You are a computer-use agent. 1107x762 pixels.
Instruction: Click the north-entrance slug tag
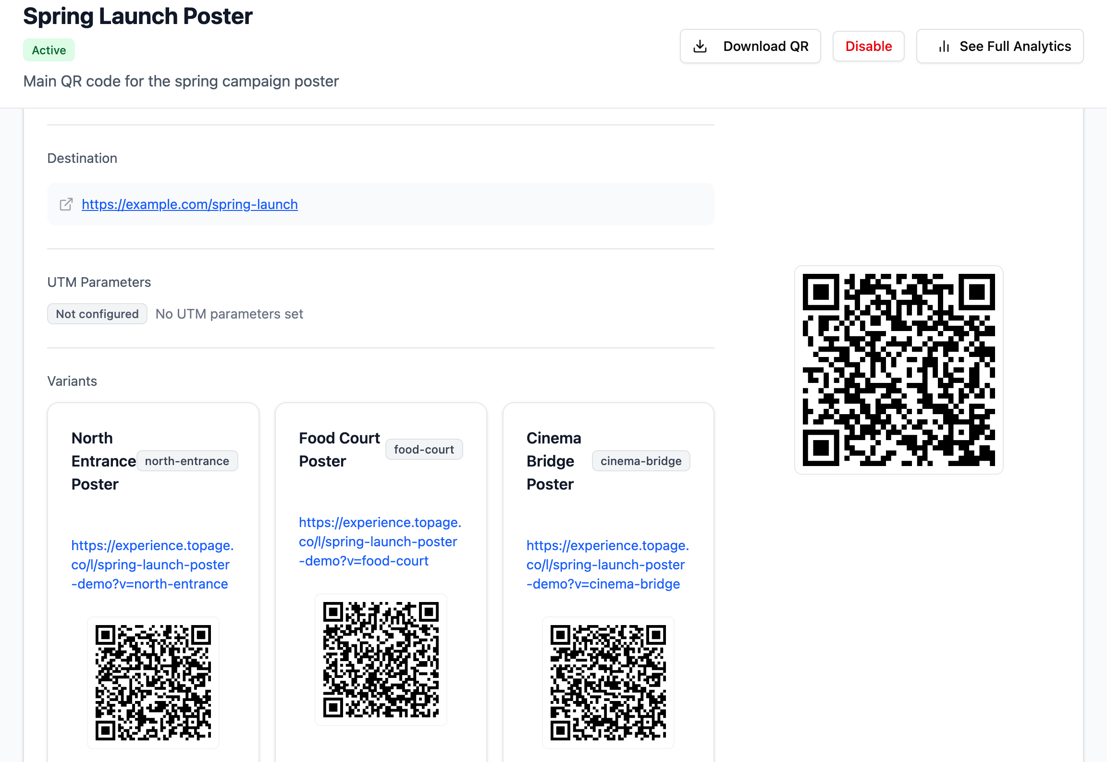187,461
